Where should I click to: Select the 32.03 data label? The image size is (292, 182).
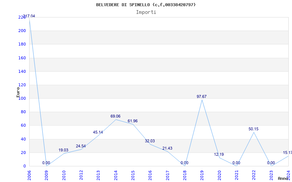150,141
